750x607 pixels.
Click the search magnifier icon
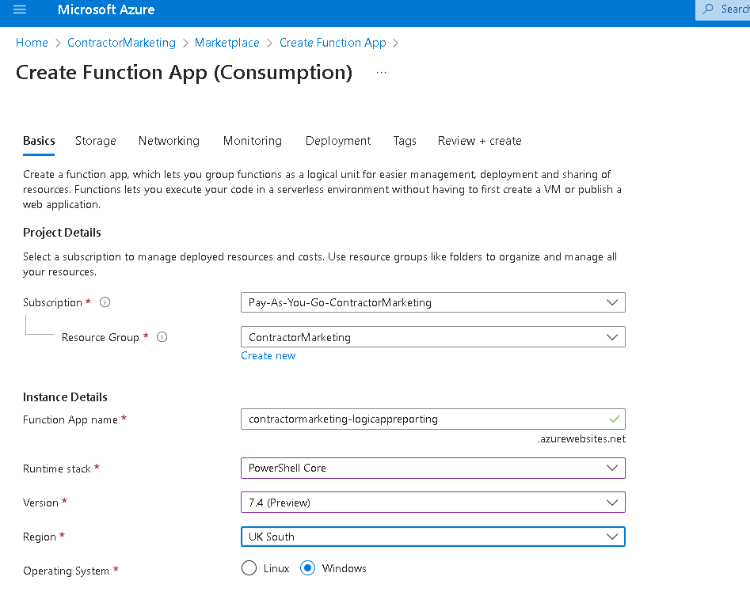coord(708,9)
